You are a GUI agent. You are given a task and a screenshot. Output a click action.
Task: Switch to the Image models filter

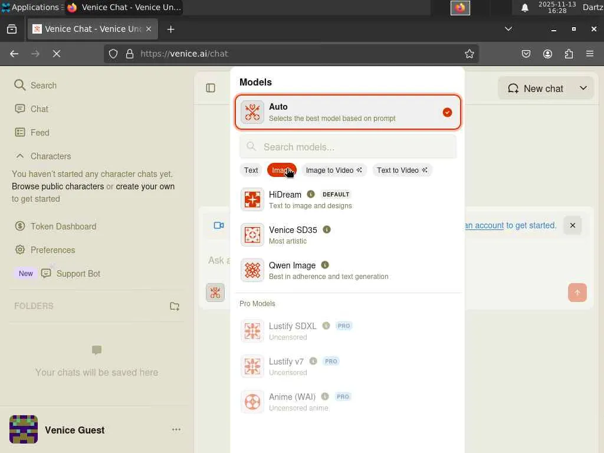click(281, 170)
